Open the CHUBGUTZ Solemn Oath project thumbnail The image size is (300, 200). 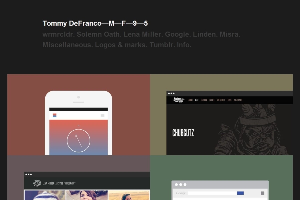coord(221,115)
